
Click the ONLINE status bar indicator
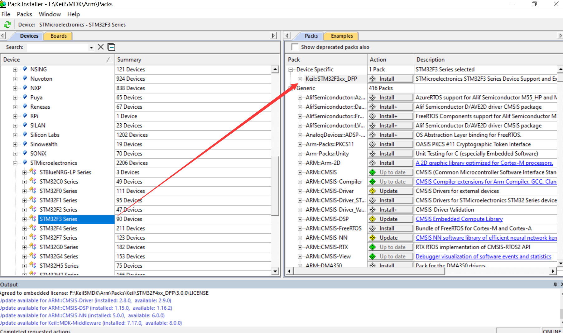(x=552, y=331)
